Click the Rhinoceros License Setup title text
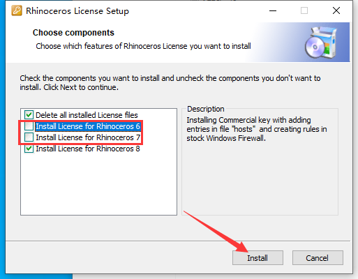This screenshot has width=358, height=279. [77, 11]
